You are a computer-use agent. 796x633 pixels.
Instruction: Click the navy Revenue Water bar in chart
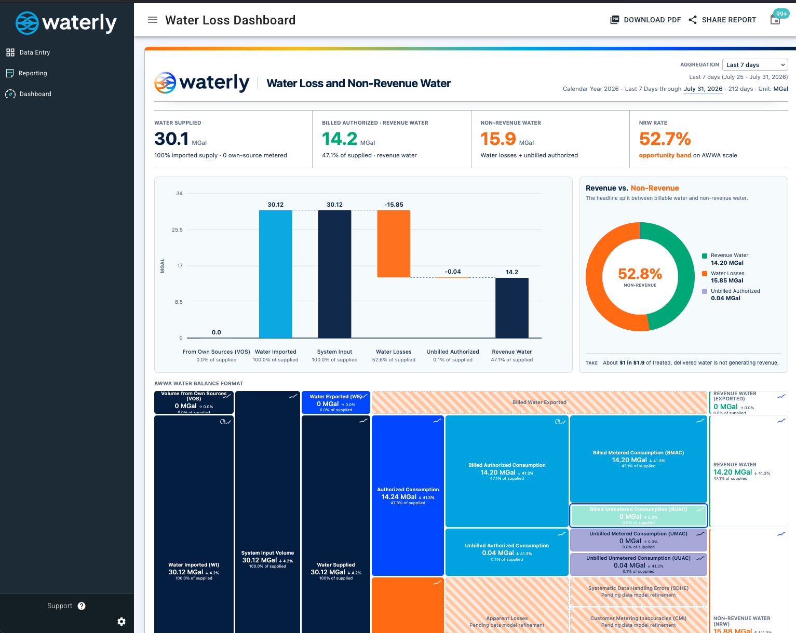(512, 308)
